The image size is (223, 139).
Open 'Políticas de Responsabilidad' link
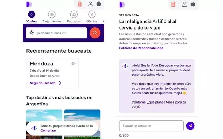click(141, 48)
